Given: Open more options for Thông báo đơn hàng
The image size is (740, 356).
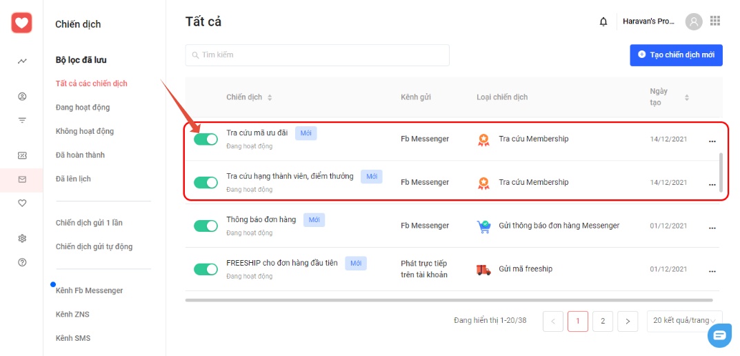Looking at the screenshot, I should click(x=712, y=228).
